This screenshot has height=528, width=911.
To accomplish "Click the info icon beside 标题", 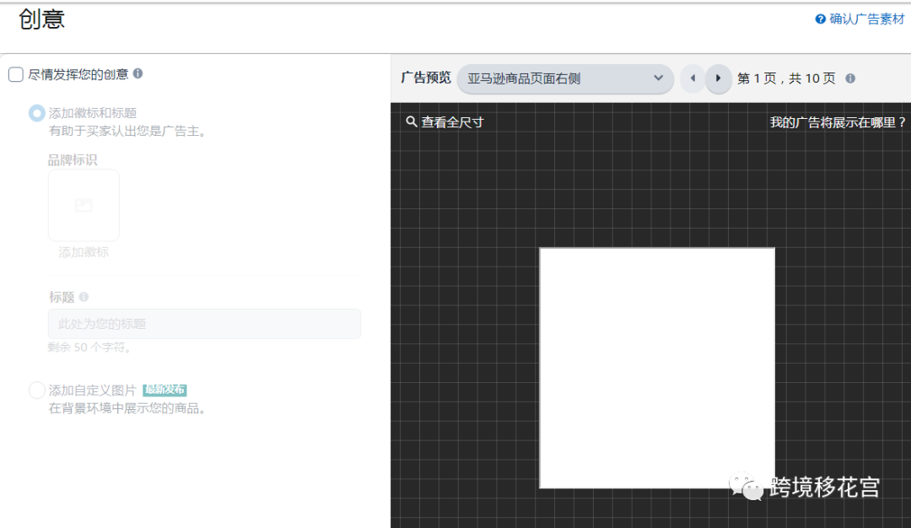I will (84, 297).
